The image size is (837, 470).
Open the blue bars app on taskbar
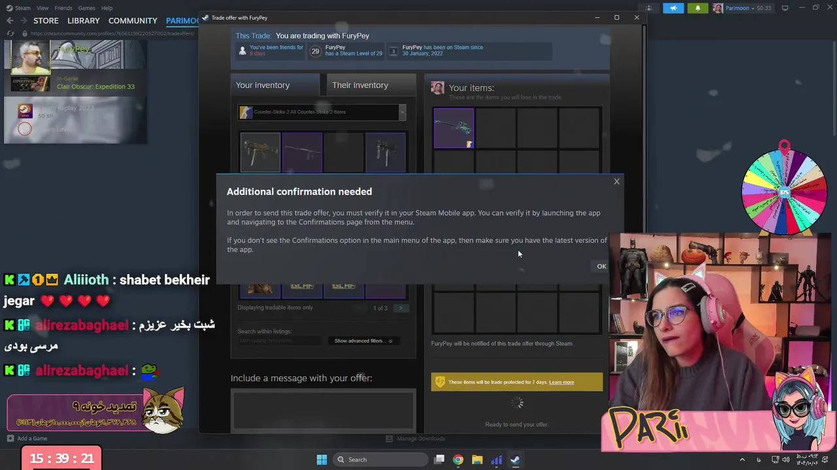[x=496, y=460]
